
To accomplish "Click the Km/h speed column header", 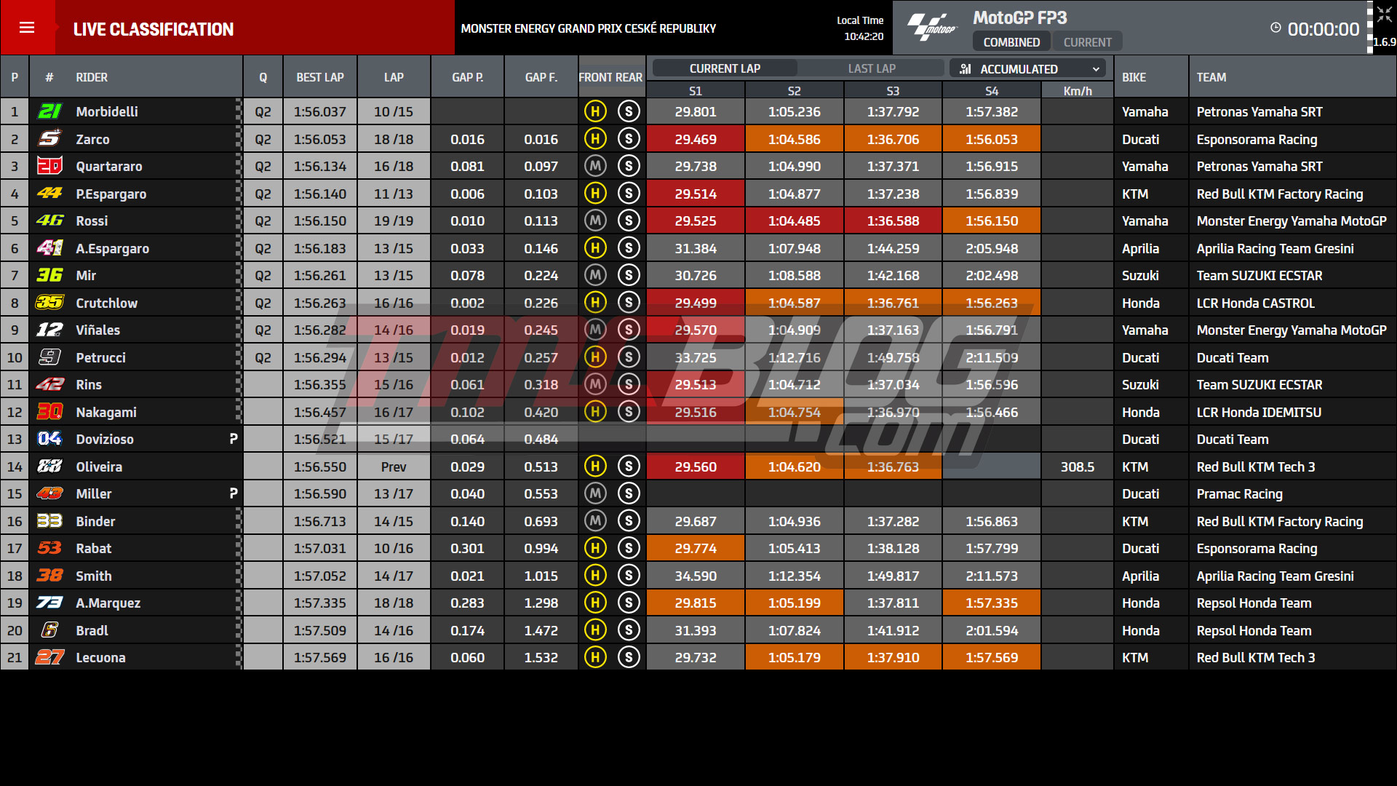I will click(1078, 91).
